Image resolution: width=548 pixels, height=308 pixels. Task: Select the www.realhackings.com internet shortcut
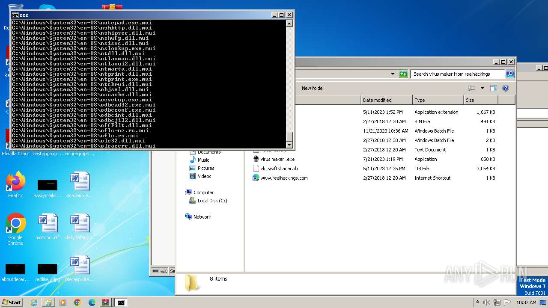[284, 178]
